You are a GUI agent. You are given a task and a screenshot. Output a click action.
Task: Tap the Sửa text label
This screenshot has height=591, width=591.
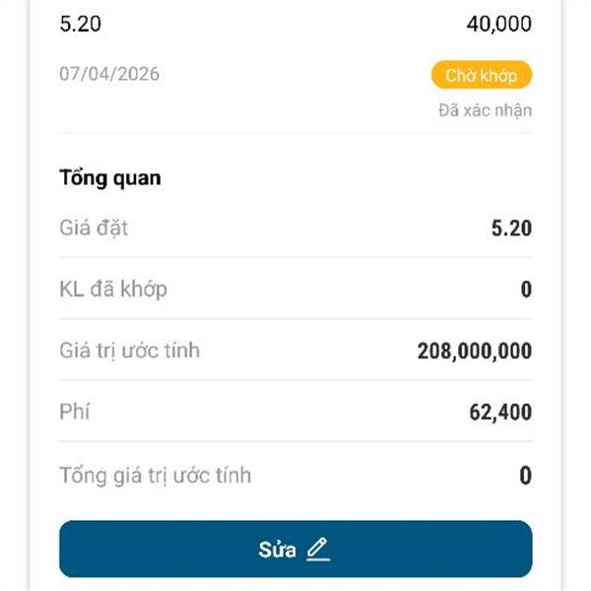pos(277,550)
